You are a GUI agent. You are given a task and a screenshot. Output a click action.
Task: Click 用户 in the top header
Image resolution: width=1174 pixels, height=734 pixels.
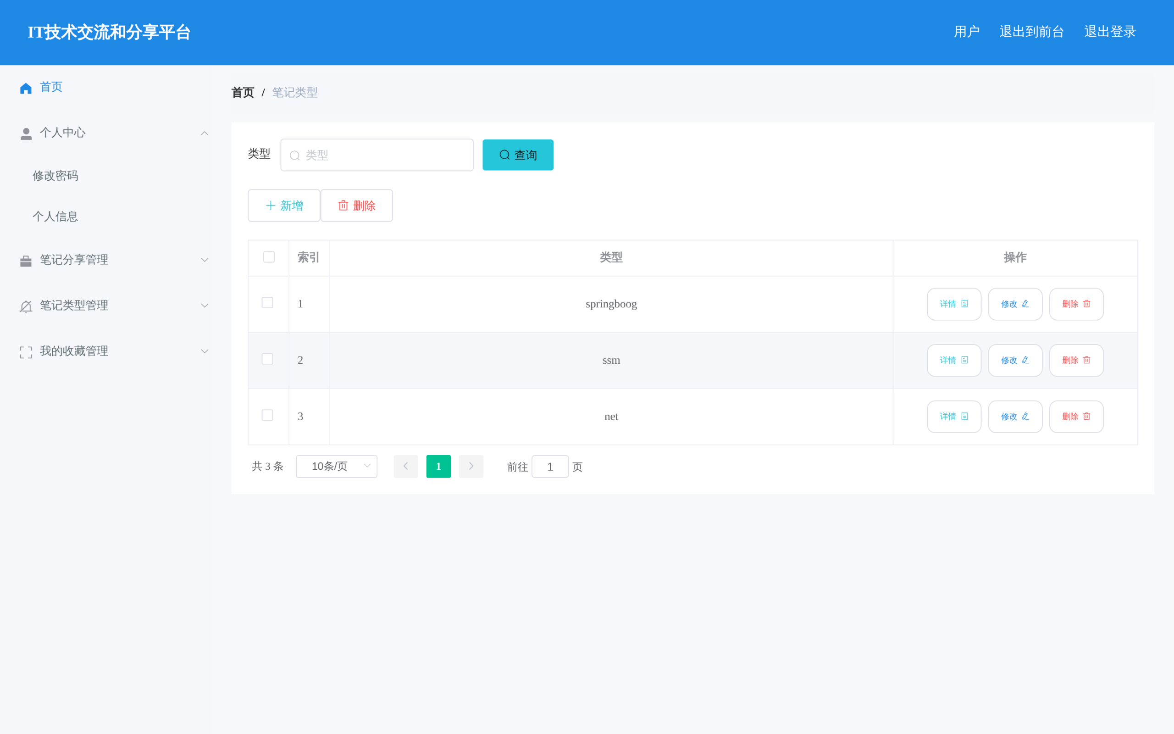[966, 32]
